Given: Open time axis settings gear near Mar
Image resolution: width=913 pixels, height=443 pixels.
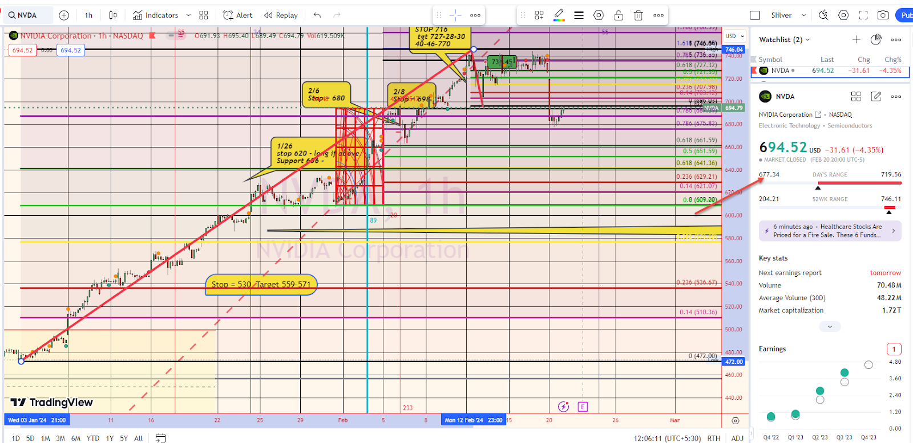Looking at the screenshot, I should point(736,421).
